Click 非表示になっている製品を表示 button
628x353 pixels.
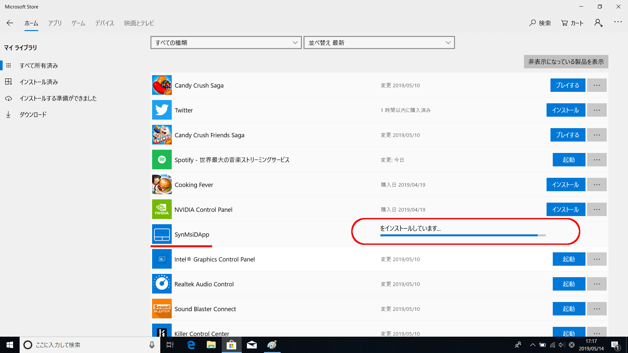(566, 62)
